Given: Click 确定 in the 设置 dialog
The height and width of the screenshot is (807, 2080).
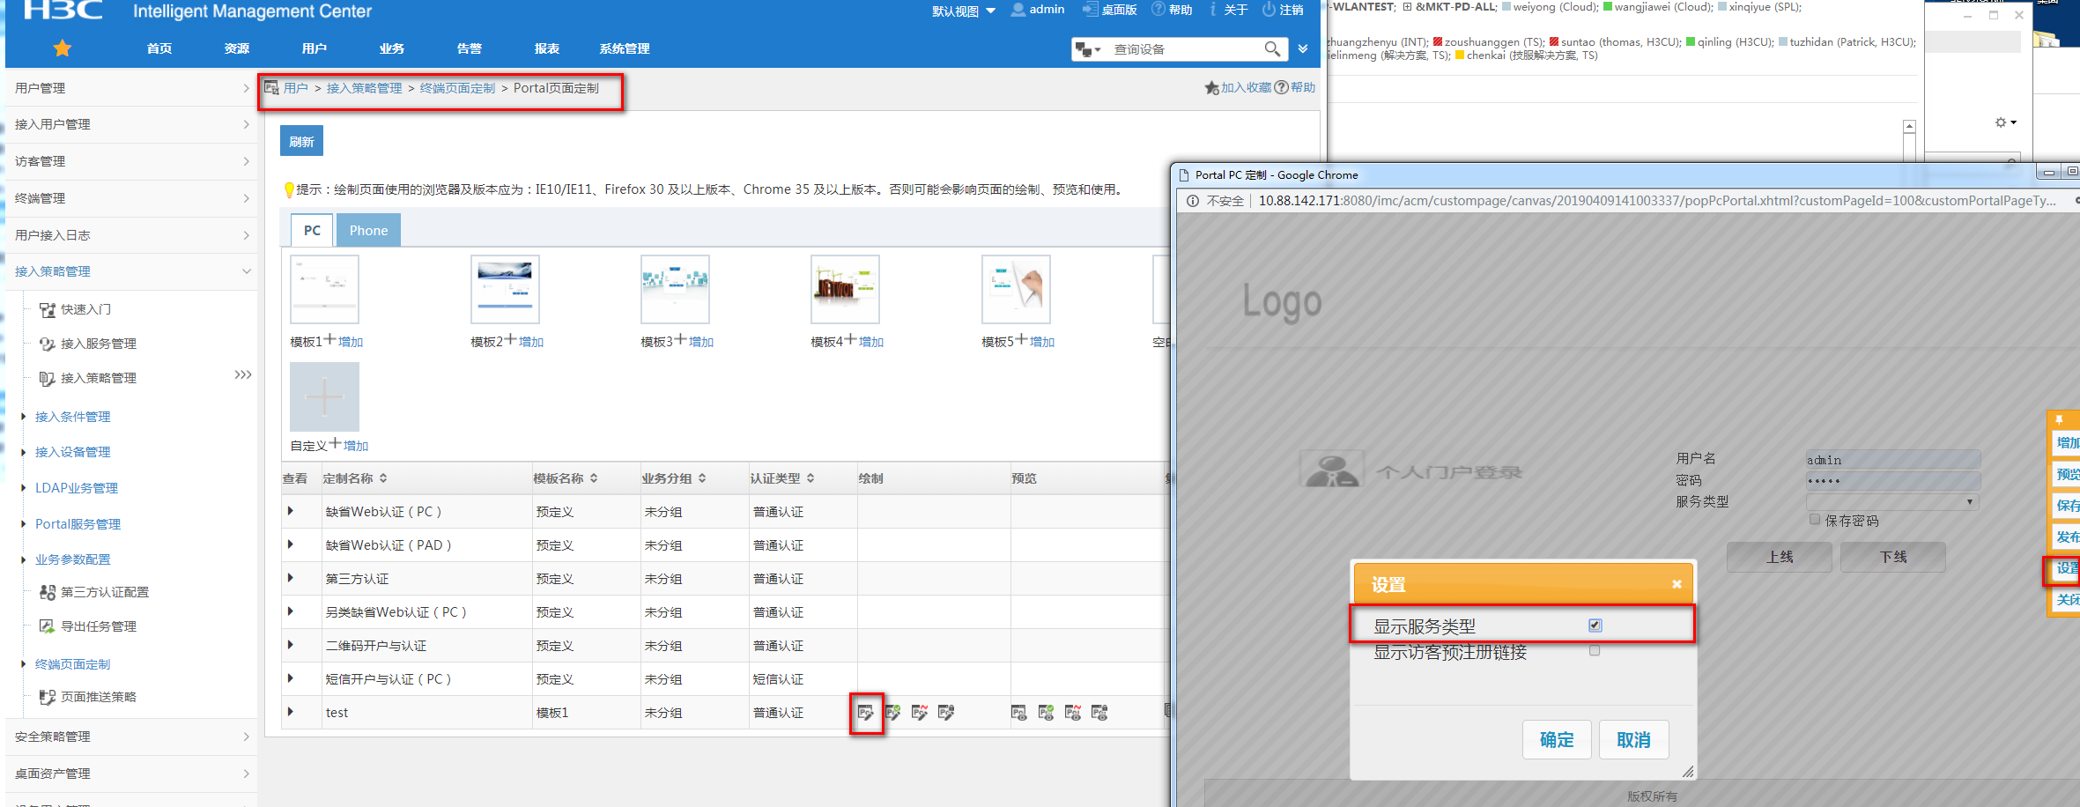Looking at the screenshot, I should click(x=1557, y=739).
